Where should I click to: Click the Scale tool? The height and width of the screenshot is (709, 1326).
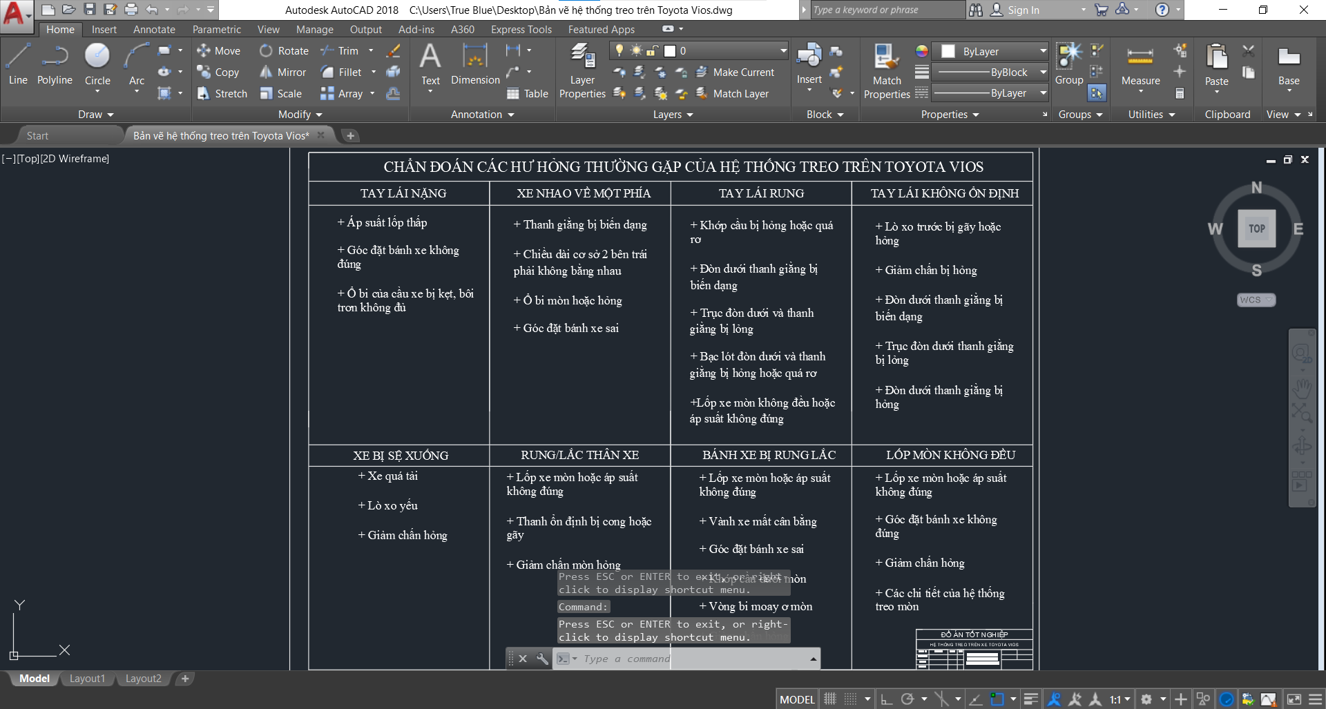280,93
